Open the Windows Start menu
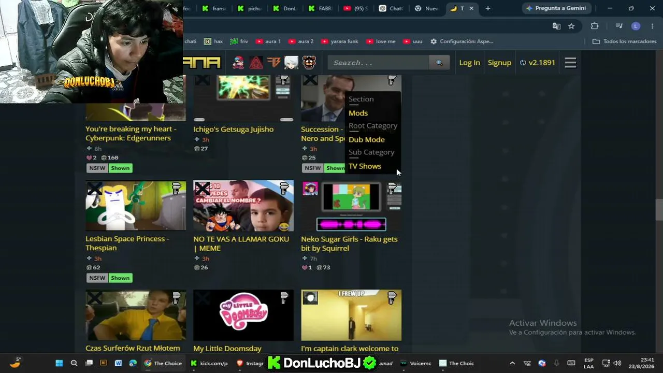The image size is (663, 373). (59, 363)
